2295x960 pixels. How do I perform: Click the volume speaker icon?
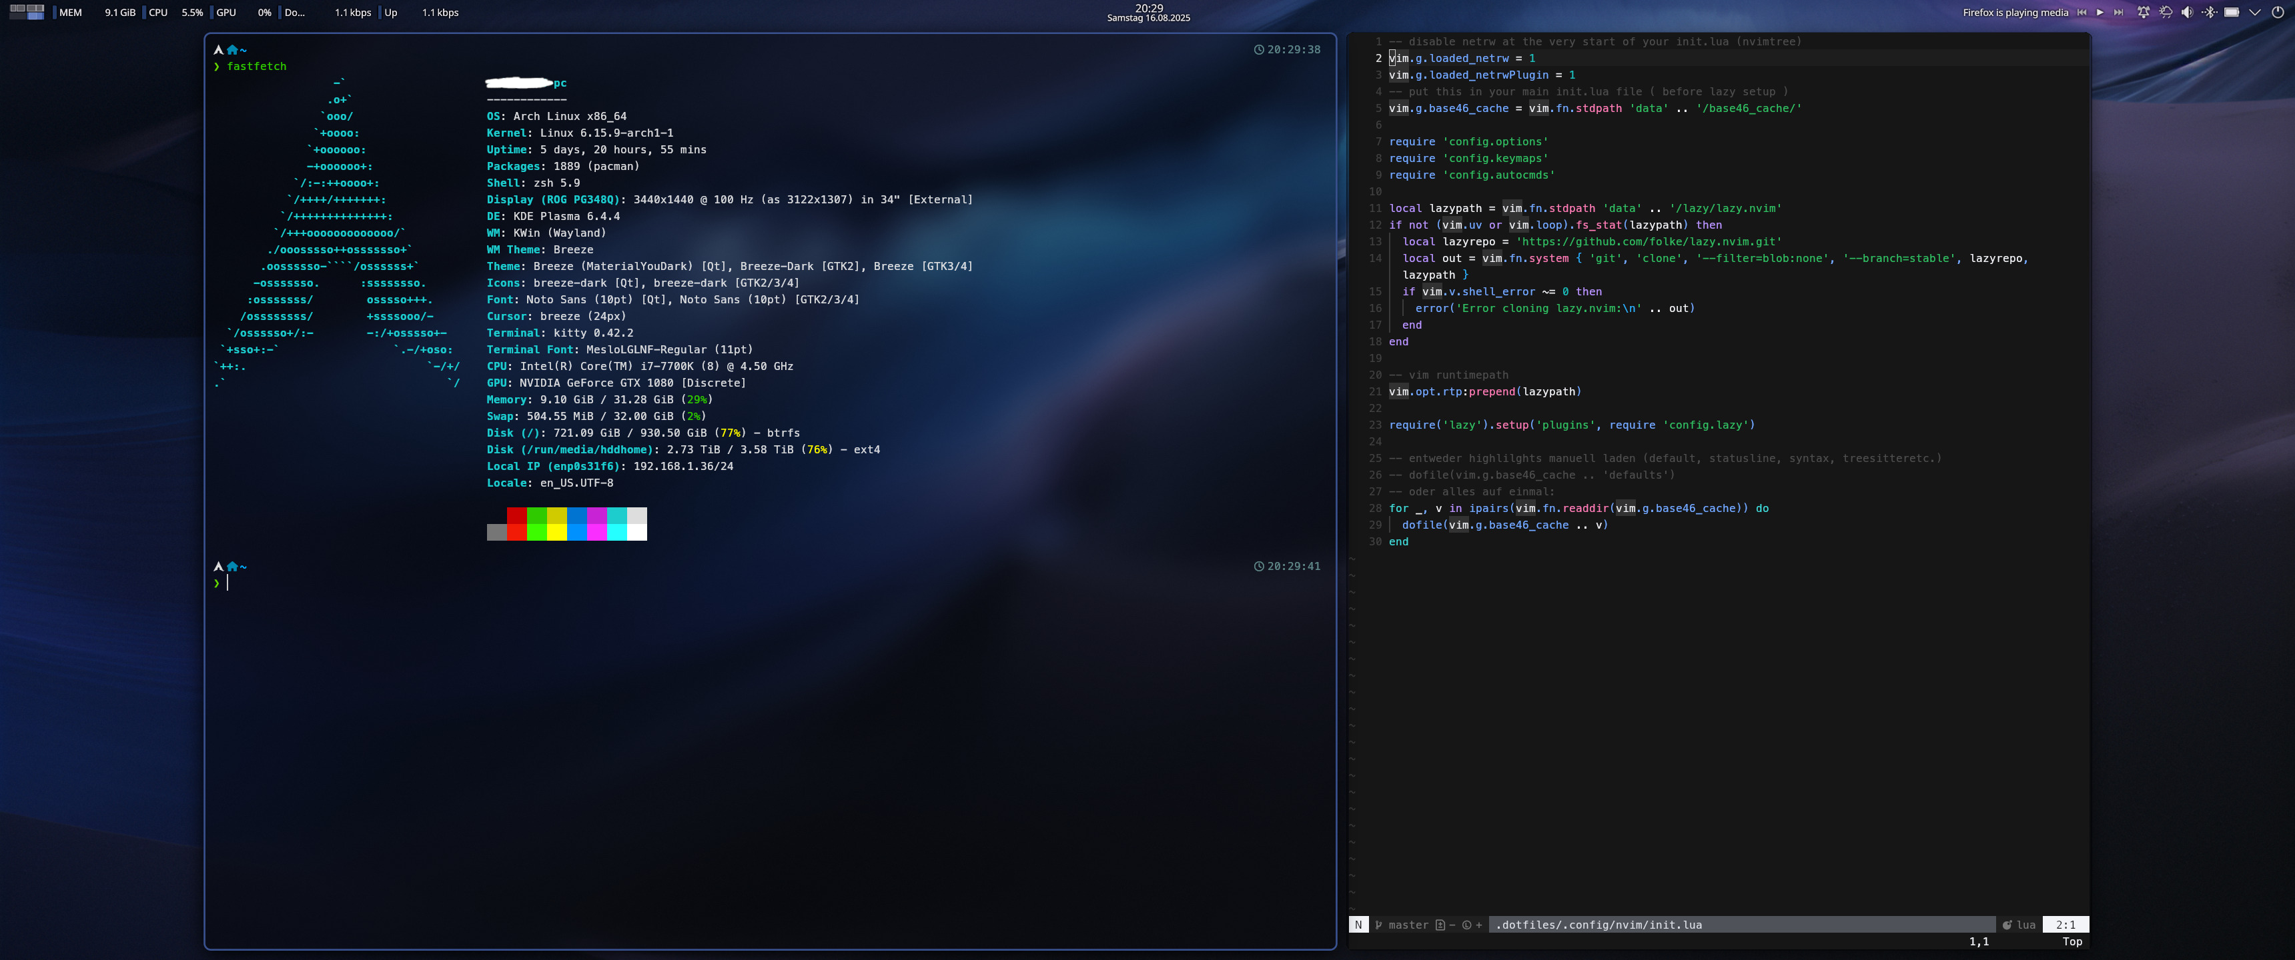click(x=2187, y=13)
